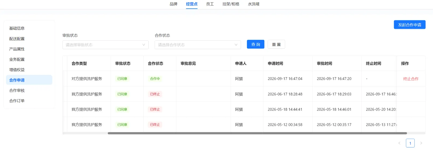Open 业务配置 sidebar item
Image resolution: width=433 pixels, height=154 pixels.
(29, 59)
